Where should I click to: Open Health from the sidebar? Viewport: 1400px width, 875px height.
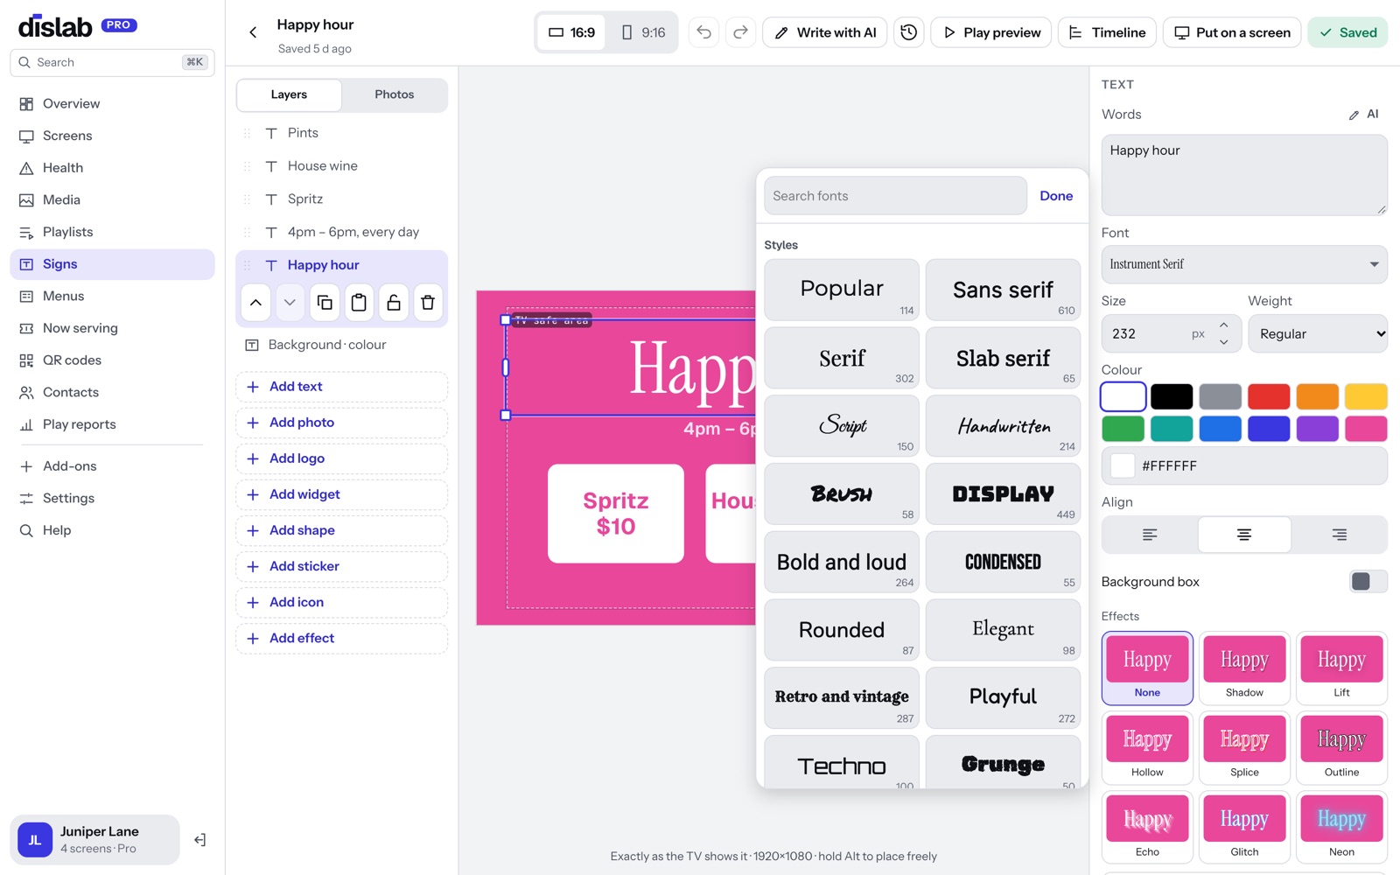[112, 168]
